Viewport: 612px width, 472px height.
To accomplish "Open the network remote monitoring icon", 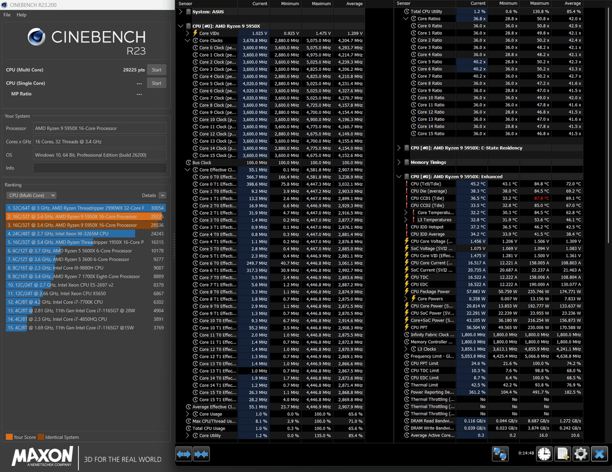I will tap(499, 454).
